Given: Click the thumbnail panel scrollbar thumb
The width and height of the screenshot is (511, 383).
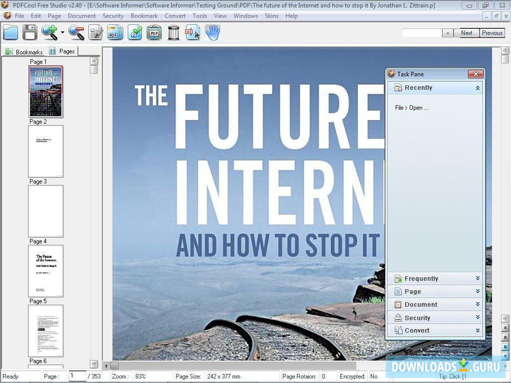Looking at the screenshot, I should [x=94, y=69].
